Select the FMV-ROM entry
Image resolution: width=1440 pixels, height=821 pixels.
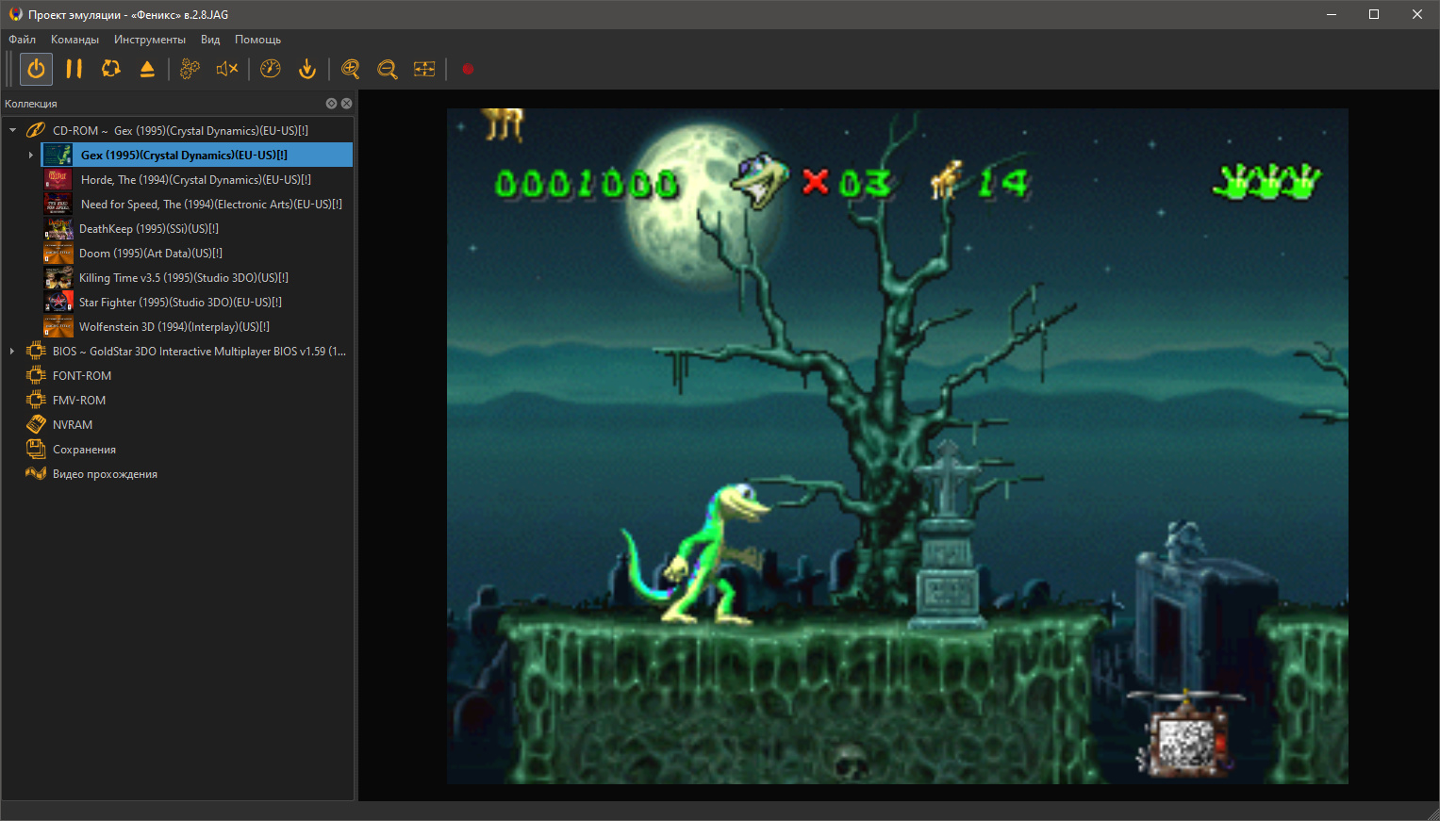tap(79, 400)
